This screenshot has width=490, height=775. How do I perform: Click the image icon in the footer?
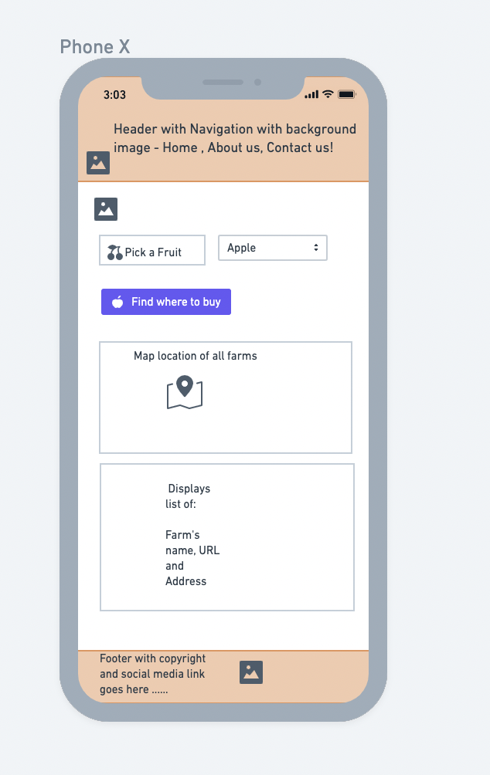click(251, 672)
